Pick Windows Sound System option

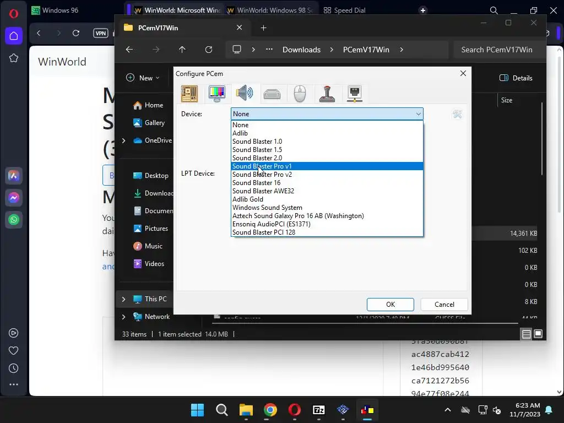click(x=327, y=208)
